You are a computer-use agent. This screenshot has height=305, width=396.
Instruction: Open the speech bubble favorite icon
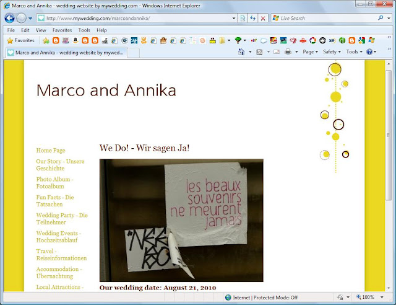(x=264, y=41)
